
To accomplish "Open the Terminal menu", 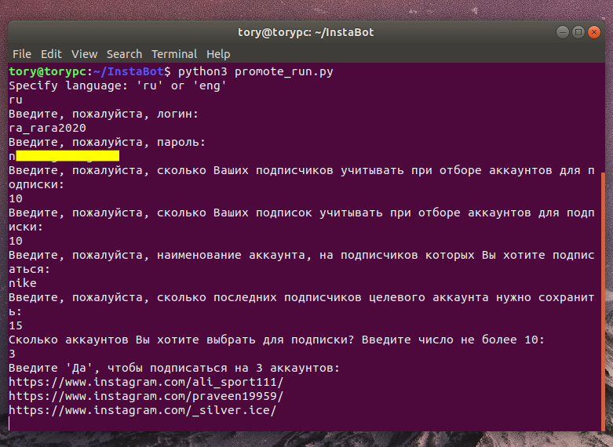I will click(x=174, y=54).
